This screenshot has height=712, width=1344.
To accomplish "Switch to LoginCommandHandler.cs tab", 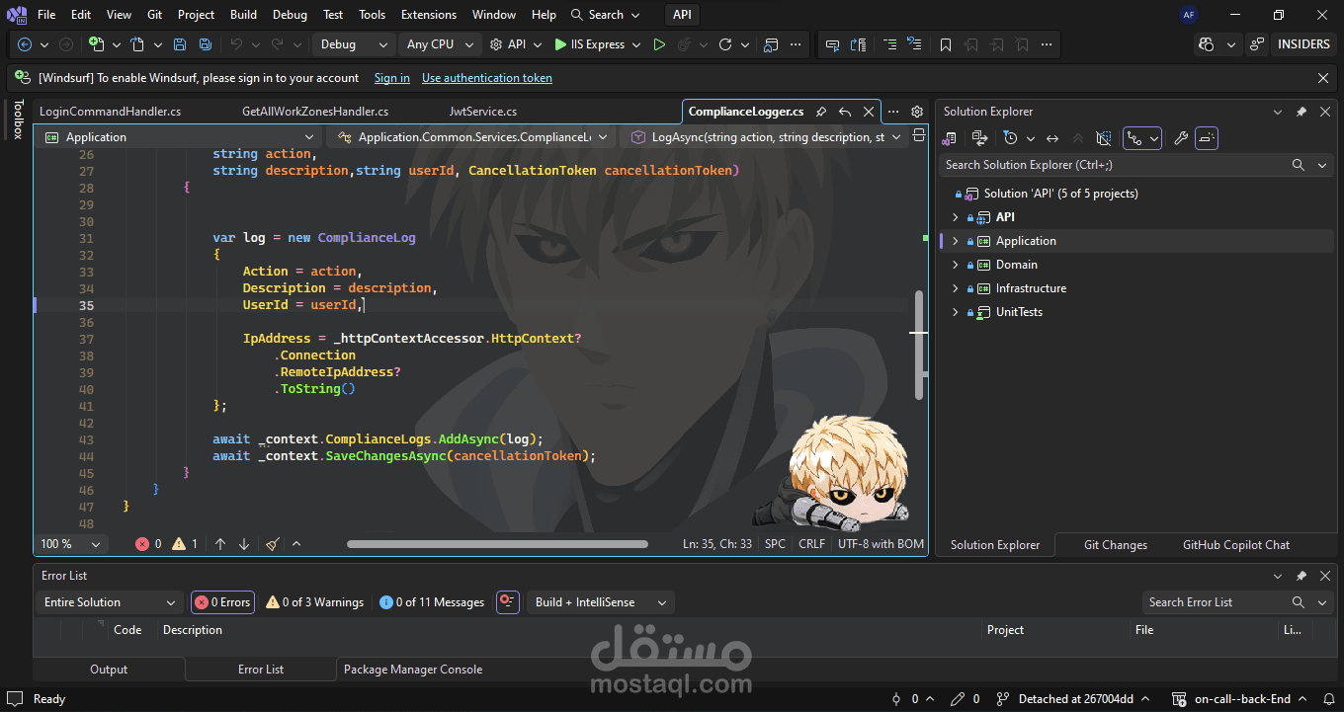I will [111, 112].
